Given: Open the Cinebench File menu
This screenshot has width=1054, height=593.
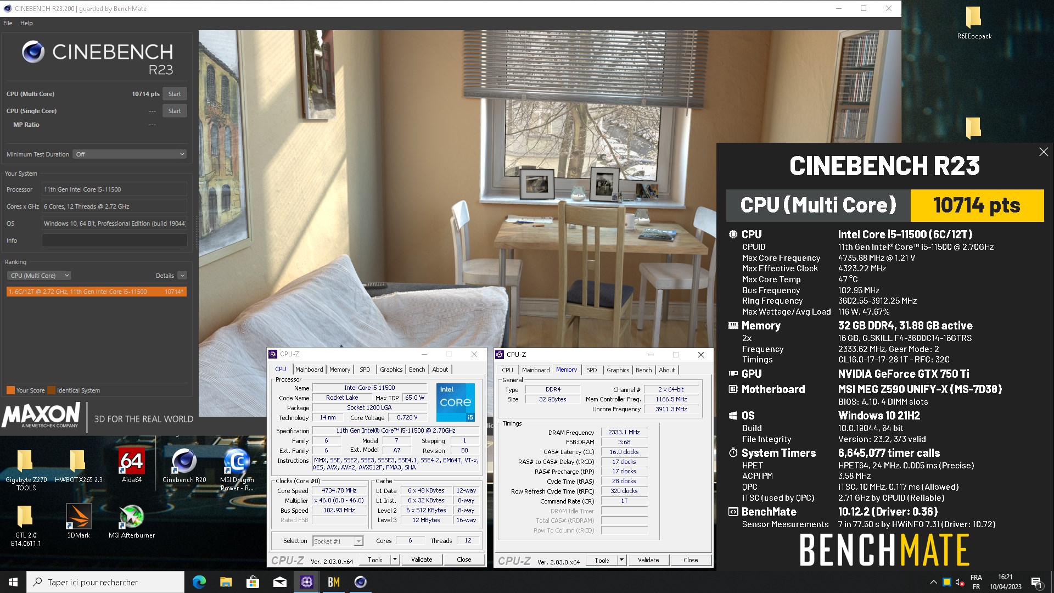Looking at the screenshot, I should pyautogui.click(x=8, y=23).
